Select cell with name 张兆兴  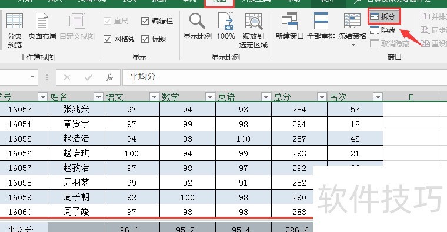(x=76, y=110)
